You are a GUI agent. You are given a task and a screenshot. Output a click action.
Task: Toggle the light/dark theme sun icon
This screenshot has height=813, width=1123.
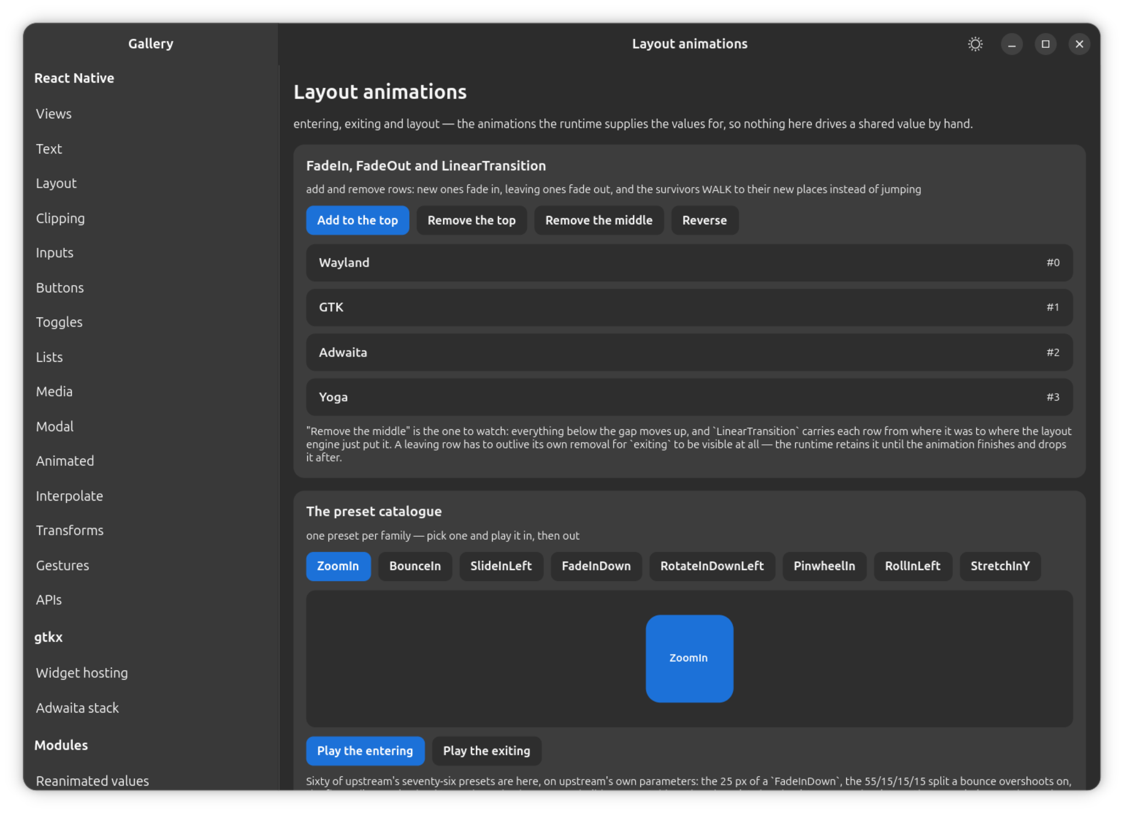point(976,44)
